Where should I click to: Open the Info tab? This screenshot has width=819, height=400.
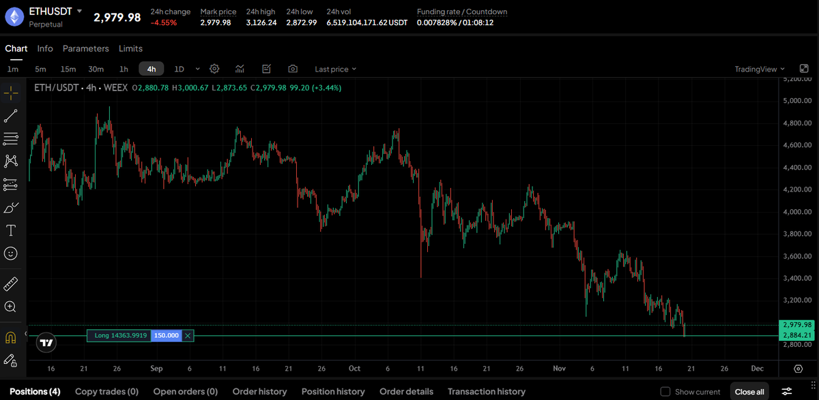(45, 48)
